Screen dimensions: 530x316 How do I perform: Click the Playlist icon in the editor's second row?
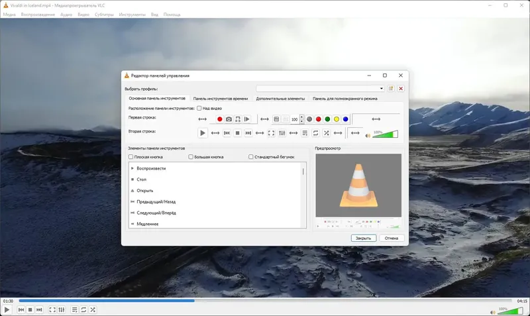tap(305, 132)
